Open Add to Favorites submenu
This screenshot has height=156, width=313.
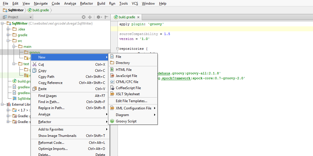pos(70,129)
